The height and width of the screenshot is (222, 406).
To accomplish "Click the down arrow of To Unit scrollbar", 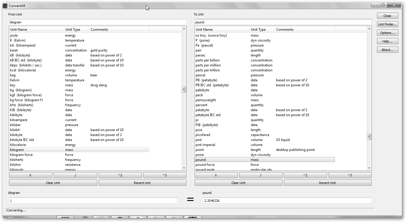I will 369,168.
